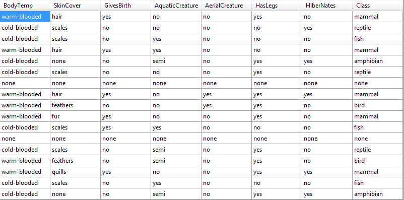Click the AerialCreature column header
Screen dimensions: 404x200
click(x=227, y=6)
